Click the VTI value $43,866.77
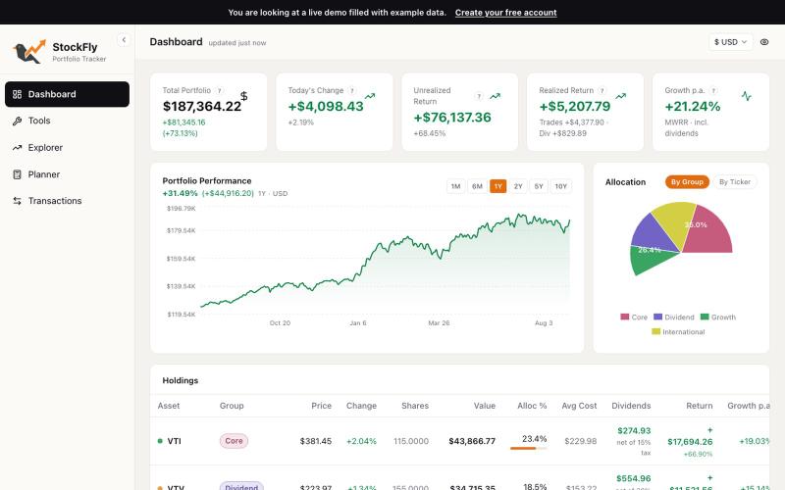785x490 pixels. coord(472,441)
